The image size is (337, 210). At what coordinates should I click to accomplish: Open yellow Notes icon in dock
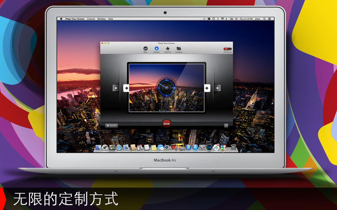click(154, 147)
